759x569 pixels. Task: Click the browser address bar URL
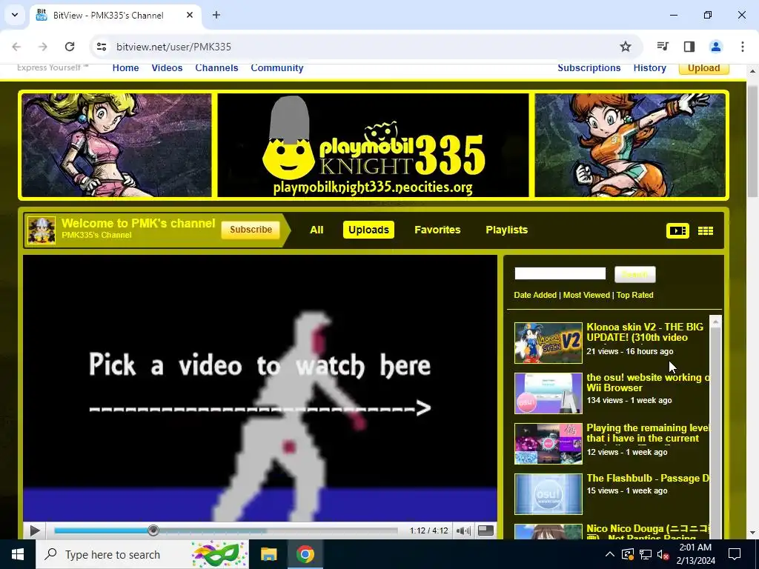point(173,47)
